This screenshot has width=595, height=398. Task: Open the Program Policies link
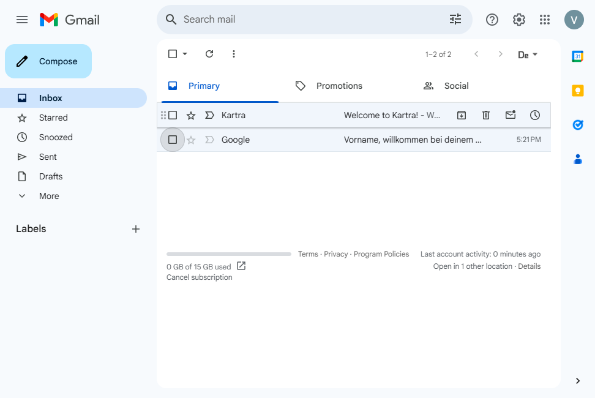pyautogui.click(x=381, y=254)
